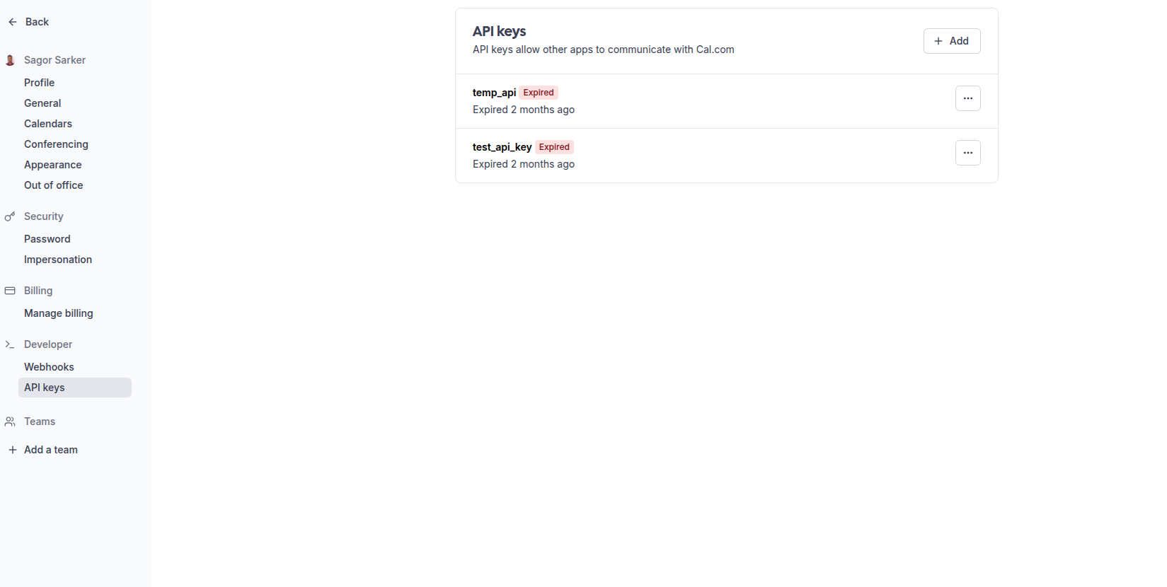Click the Add button for a new API key
This screenshot has width=1167, height=587.
pos(952,41)
